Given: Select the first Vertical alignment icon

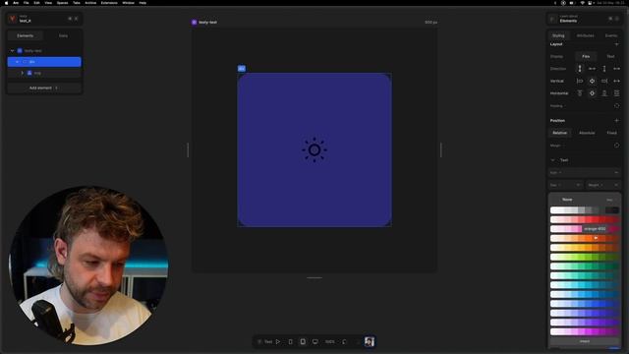Looking at the screenshot, I should 580,81.
